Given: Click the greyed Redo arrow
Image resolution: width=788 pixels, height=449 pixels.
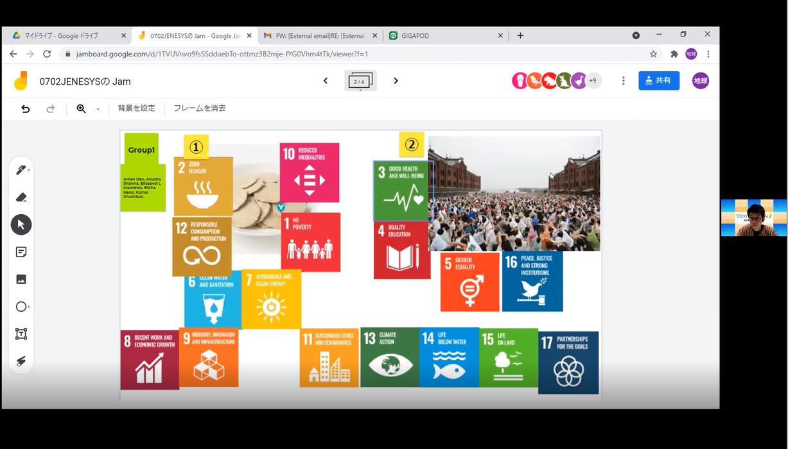Looking at the screenshot, I should click(x=51, y=109).
